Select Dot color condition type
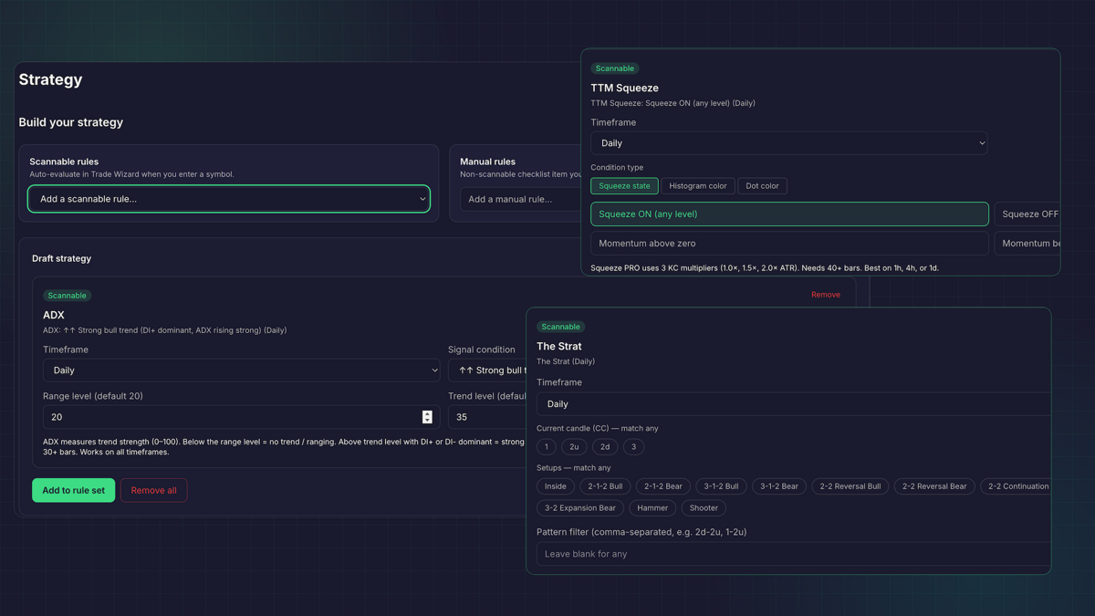 pyautogui.click(x=762, y=186)
